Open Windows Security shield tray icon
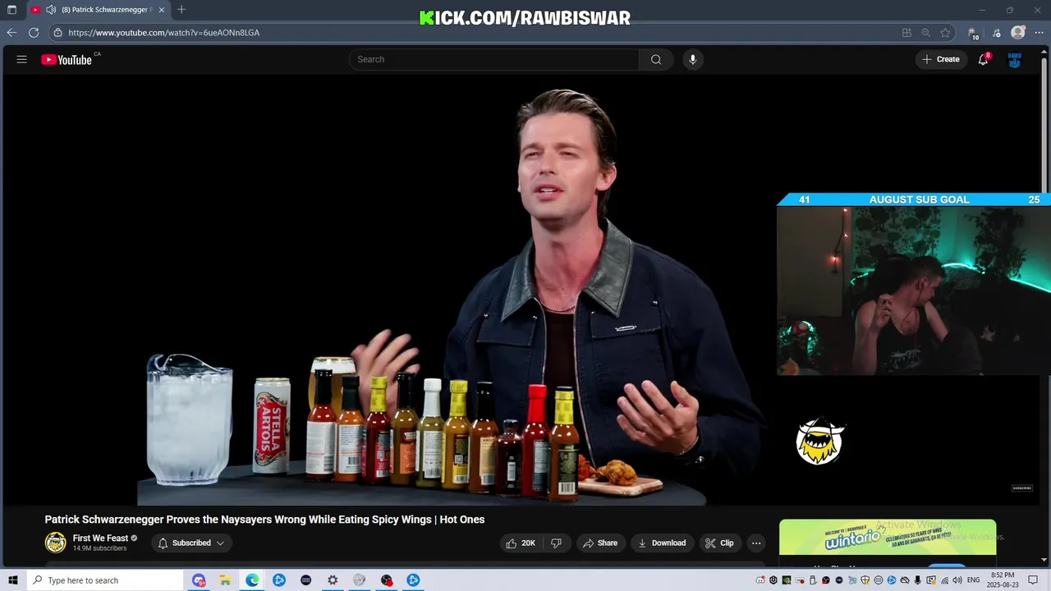Viewport: 1051px width, 591px height. tap(865, 580)
